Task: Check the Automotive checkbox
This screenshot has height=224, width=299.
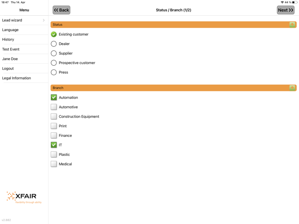Action: coord(54,107)
